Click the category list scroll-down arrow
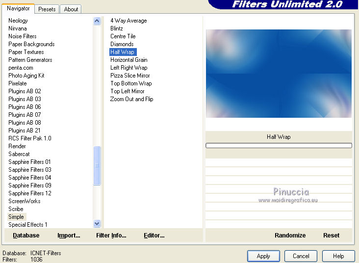Viewport: 359px width, 263px height. (x=97, y=223)
